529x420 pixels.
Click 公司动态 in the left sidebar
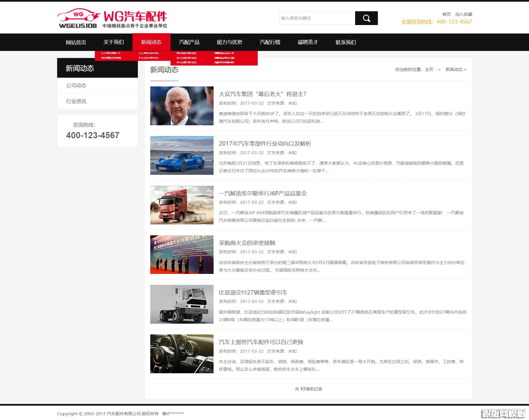point(77,85)
